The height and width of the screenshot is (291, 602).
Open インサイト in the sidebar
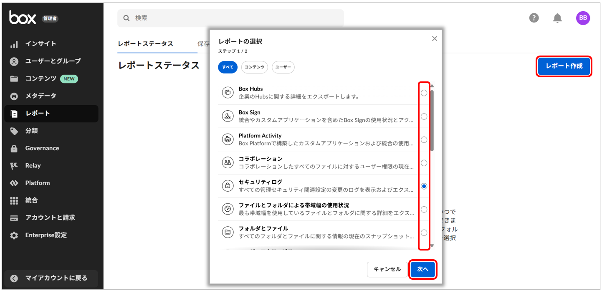[x=40, y=44]
